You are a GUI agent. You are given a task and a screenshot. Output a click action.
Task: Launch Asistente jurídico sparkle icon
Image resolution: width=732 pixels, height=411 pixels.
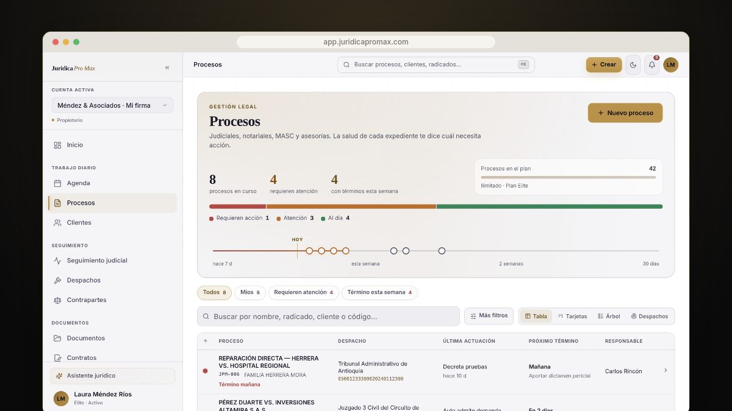coord(59,376)
